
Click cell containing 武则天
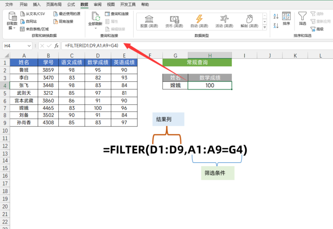tap(24, 93)
